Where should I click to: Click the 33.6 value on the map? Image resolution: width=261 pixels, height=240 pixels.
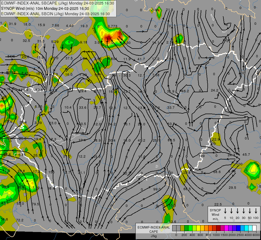coord(83,107)
